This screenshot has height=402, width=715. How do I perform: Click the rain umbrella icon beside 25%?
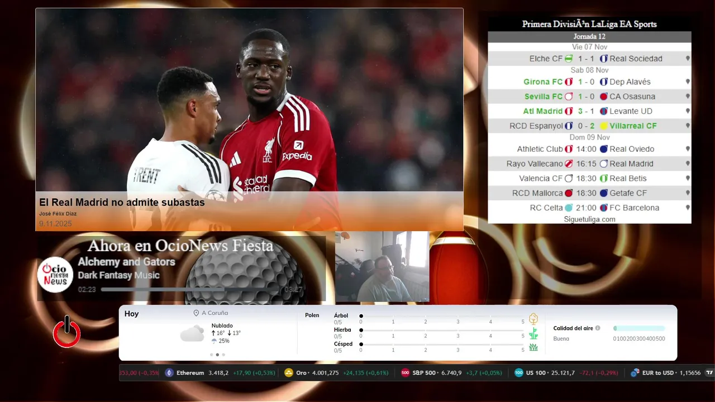click(214, 341)
